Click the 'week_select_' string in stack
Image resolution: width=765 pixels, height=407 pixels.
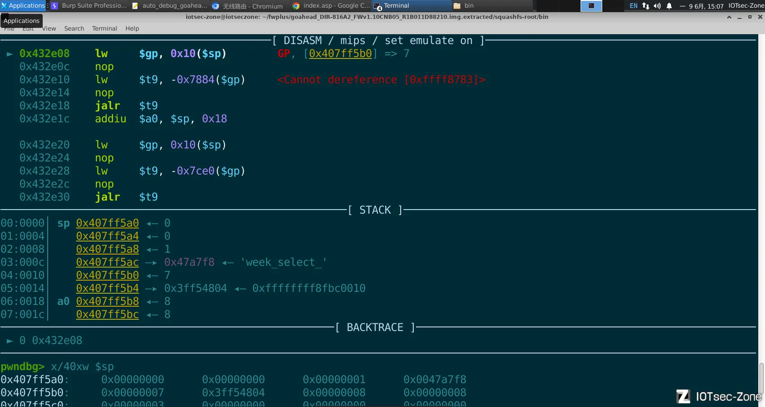click(x=284, y=262)
